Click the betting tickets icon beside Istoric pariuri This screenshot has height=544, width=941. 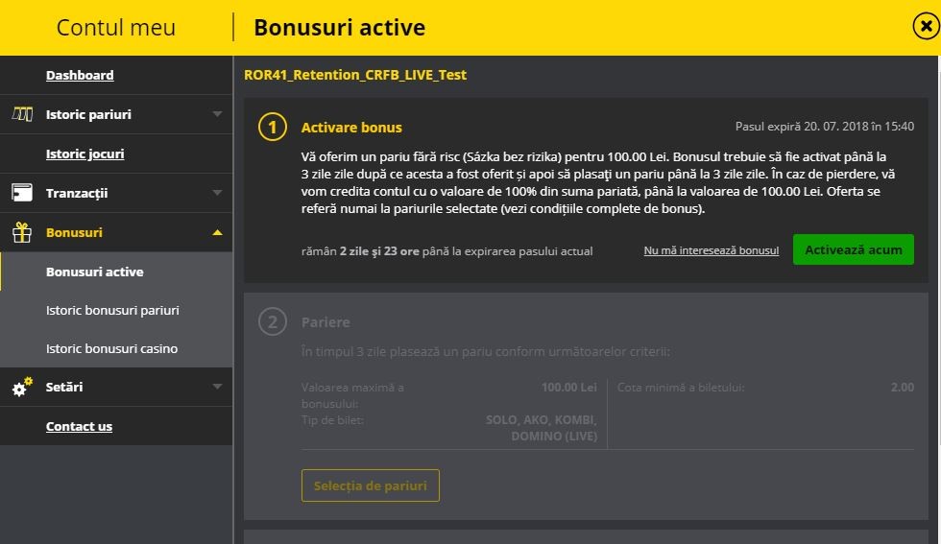click(x=22, y=114)
